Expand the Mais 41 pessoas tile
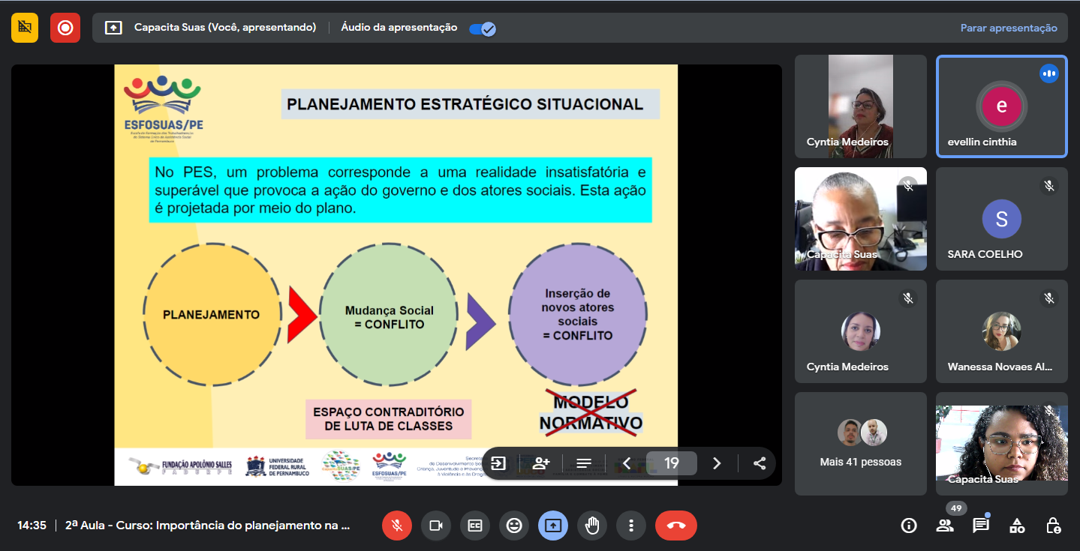 [x=861, y=444]
